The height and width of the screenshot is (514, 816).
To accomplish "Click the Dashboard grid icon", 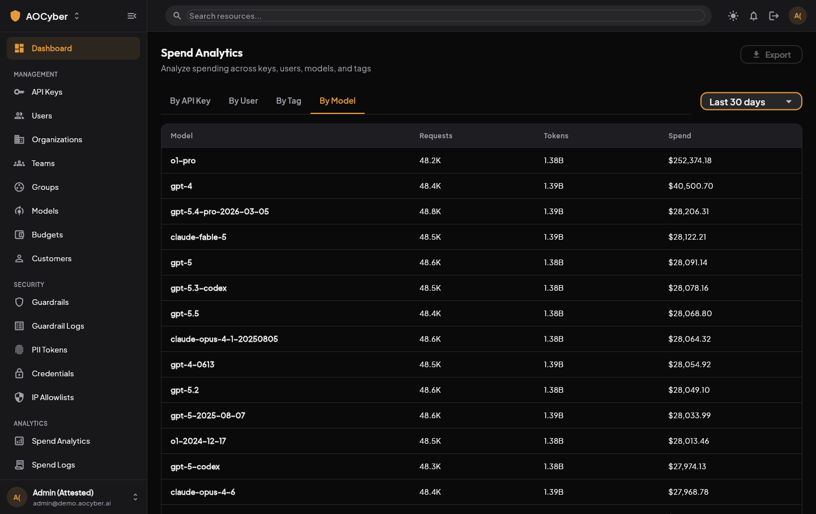I will [x=19, y=48].
